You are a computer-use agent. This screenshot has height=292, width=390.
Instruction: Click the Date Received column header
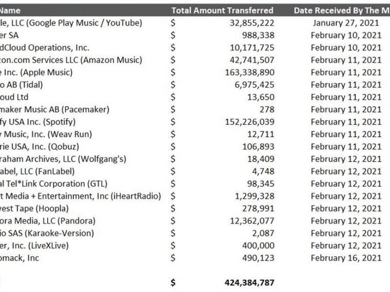(341, 10)
